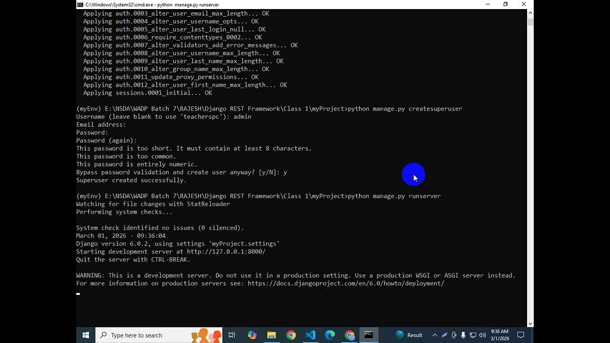Launch Copilot from the taskbar
The image size is (610, 343).
pyautogui.click(x=252, y=335)
